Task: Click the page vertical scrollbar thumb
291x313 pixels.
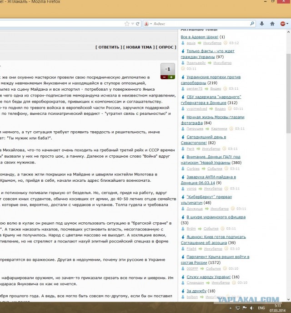Action: [288, 93]
